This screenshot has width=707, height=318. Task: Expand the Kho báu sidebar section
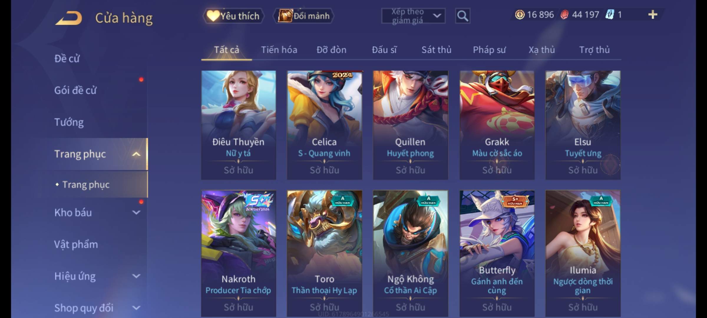pos(136,212)
